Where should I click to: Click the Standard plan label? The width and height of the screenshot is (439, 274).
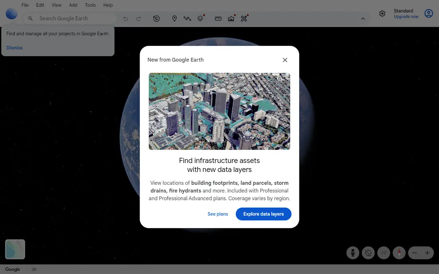(403, 11)
